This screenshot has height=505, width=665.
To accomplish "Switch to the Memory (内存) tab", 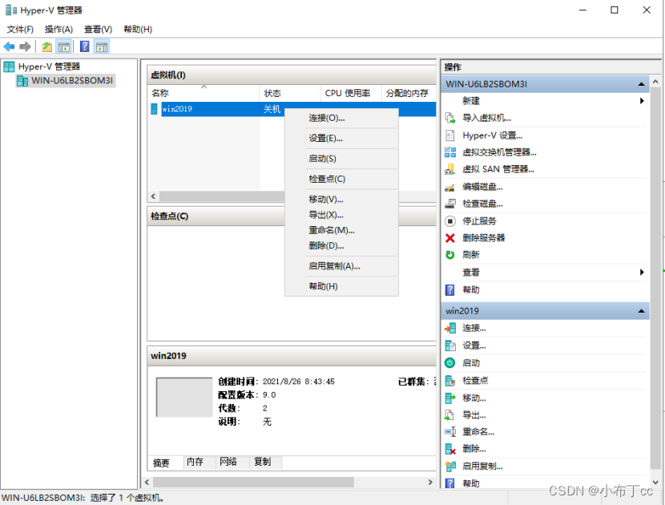I will [195, 463].
